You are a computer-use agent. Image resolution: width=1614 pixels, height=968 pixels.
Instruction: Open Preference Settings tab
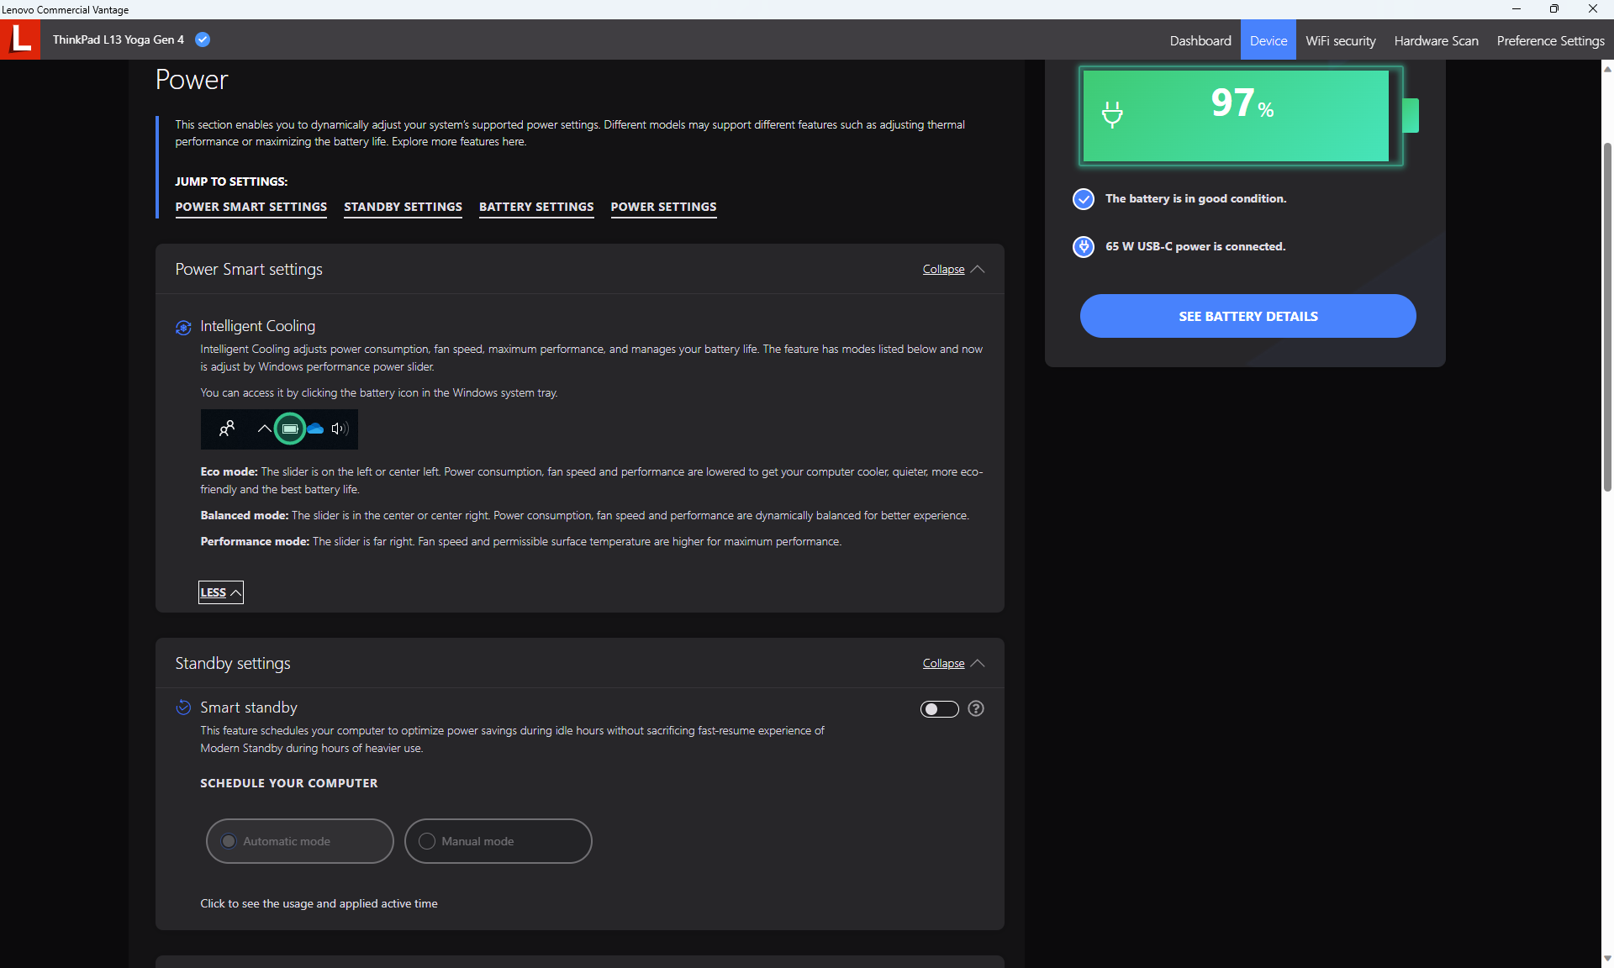(1550, 40)
